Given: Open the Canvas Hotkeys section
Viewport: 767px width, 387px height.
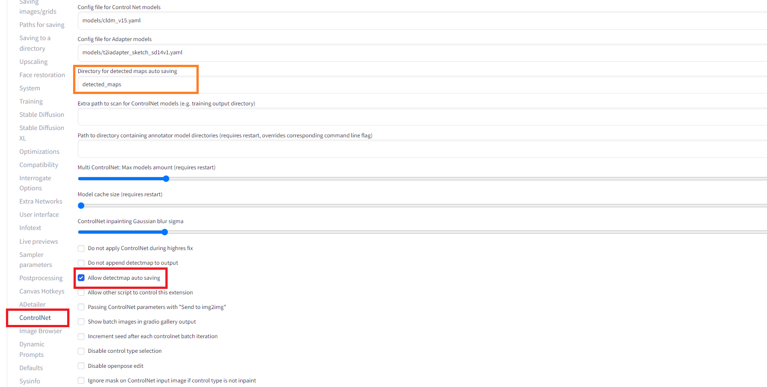Looking at the screenshot, I should tap(42, 291).
